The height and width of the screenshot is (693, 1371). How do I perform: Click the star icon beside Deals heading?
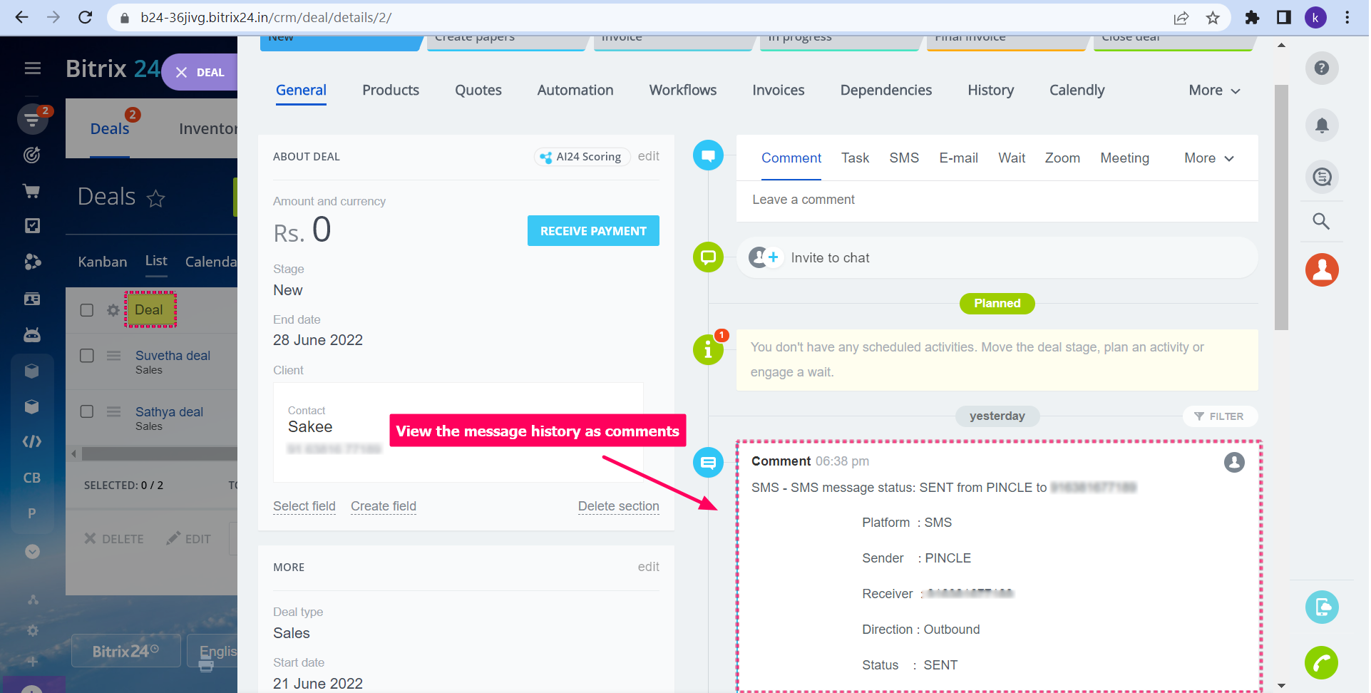[x=155, y=198]
